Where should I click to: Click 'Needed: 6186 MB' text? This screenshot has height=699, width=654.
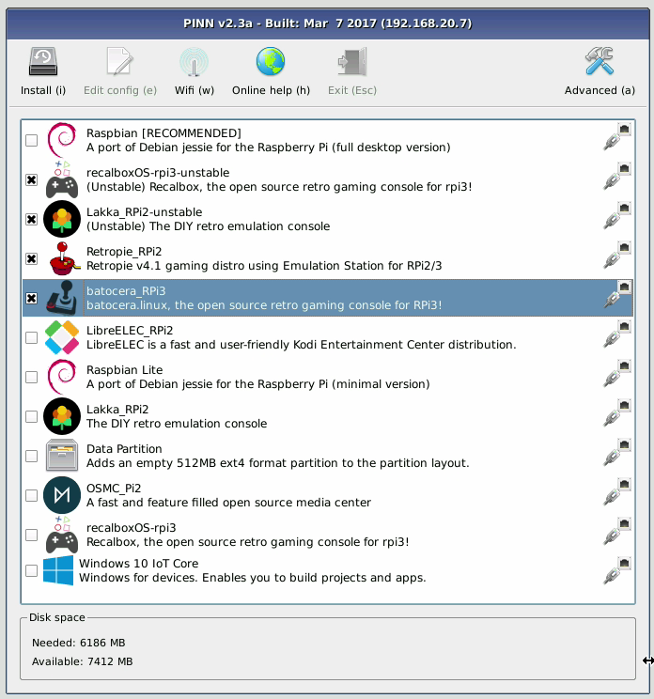pos(79,643)
